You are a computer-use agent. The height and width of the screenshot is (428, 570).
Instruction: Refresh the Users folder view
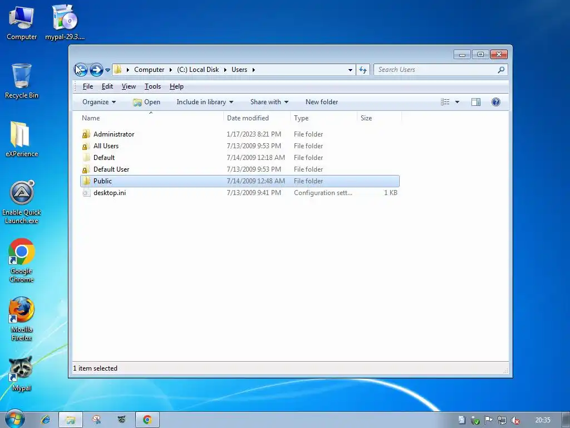coord(363,70)
